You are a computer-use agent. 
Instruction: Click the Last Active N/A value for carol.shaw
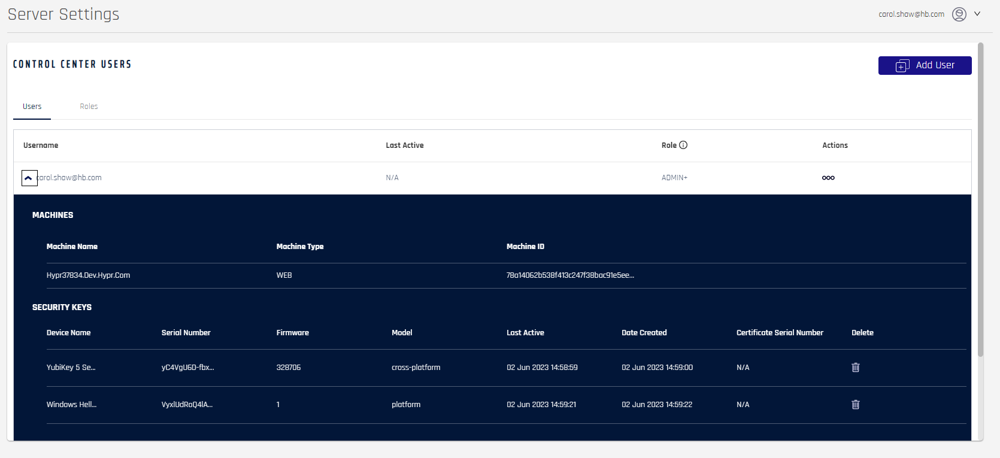point(392,178)
